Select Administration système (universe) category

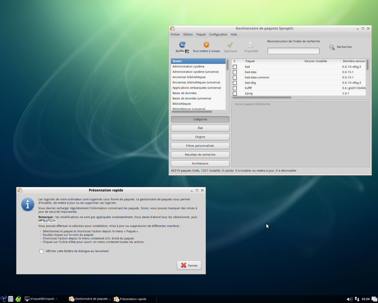click(x=198, y=72)
